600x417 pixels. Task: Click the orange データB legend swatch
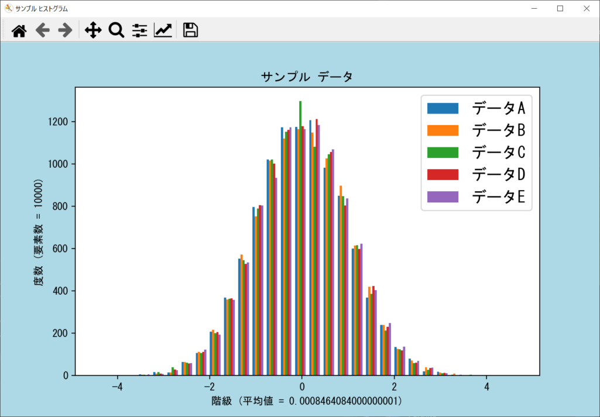443,130
